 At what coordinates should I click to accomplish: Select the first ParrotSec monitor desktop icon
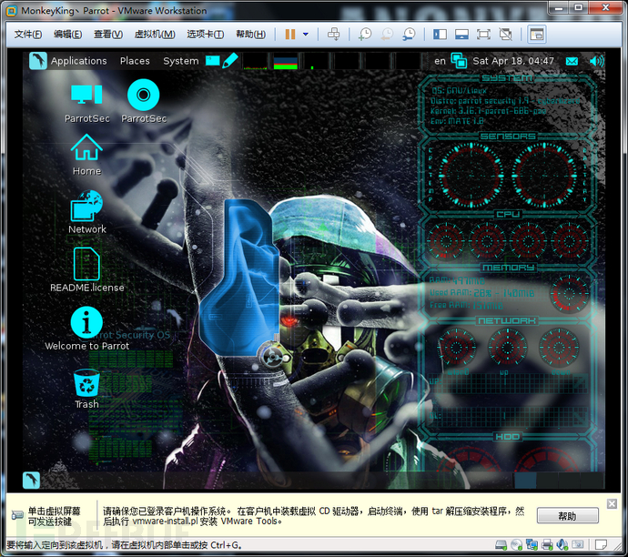(x=86, y=103)
